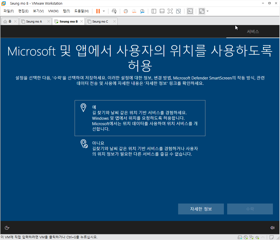280x240 pixels.
Task: Open the stretch display dropdown arrow
Action: (x=208, y=11)
